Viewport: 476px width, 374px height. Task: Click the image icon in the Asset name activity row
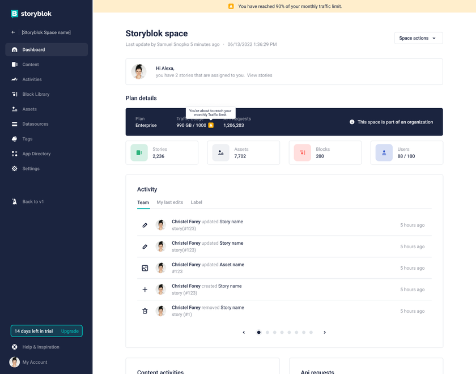click(145, 268)
